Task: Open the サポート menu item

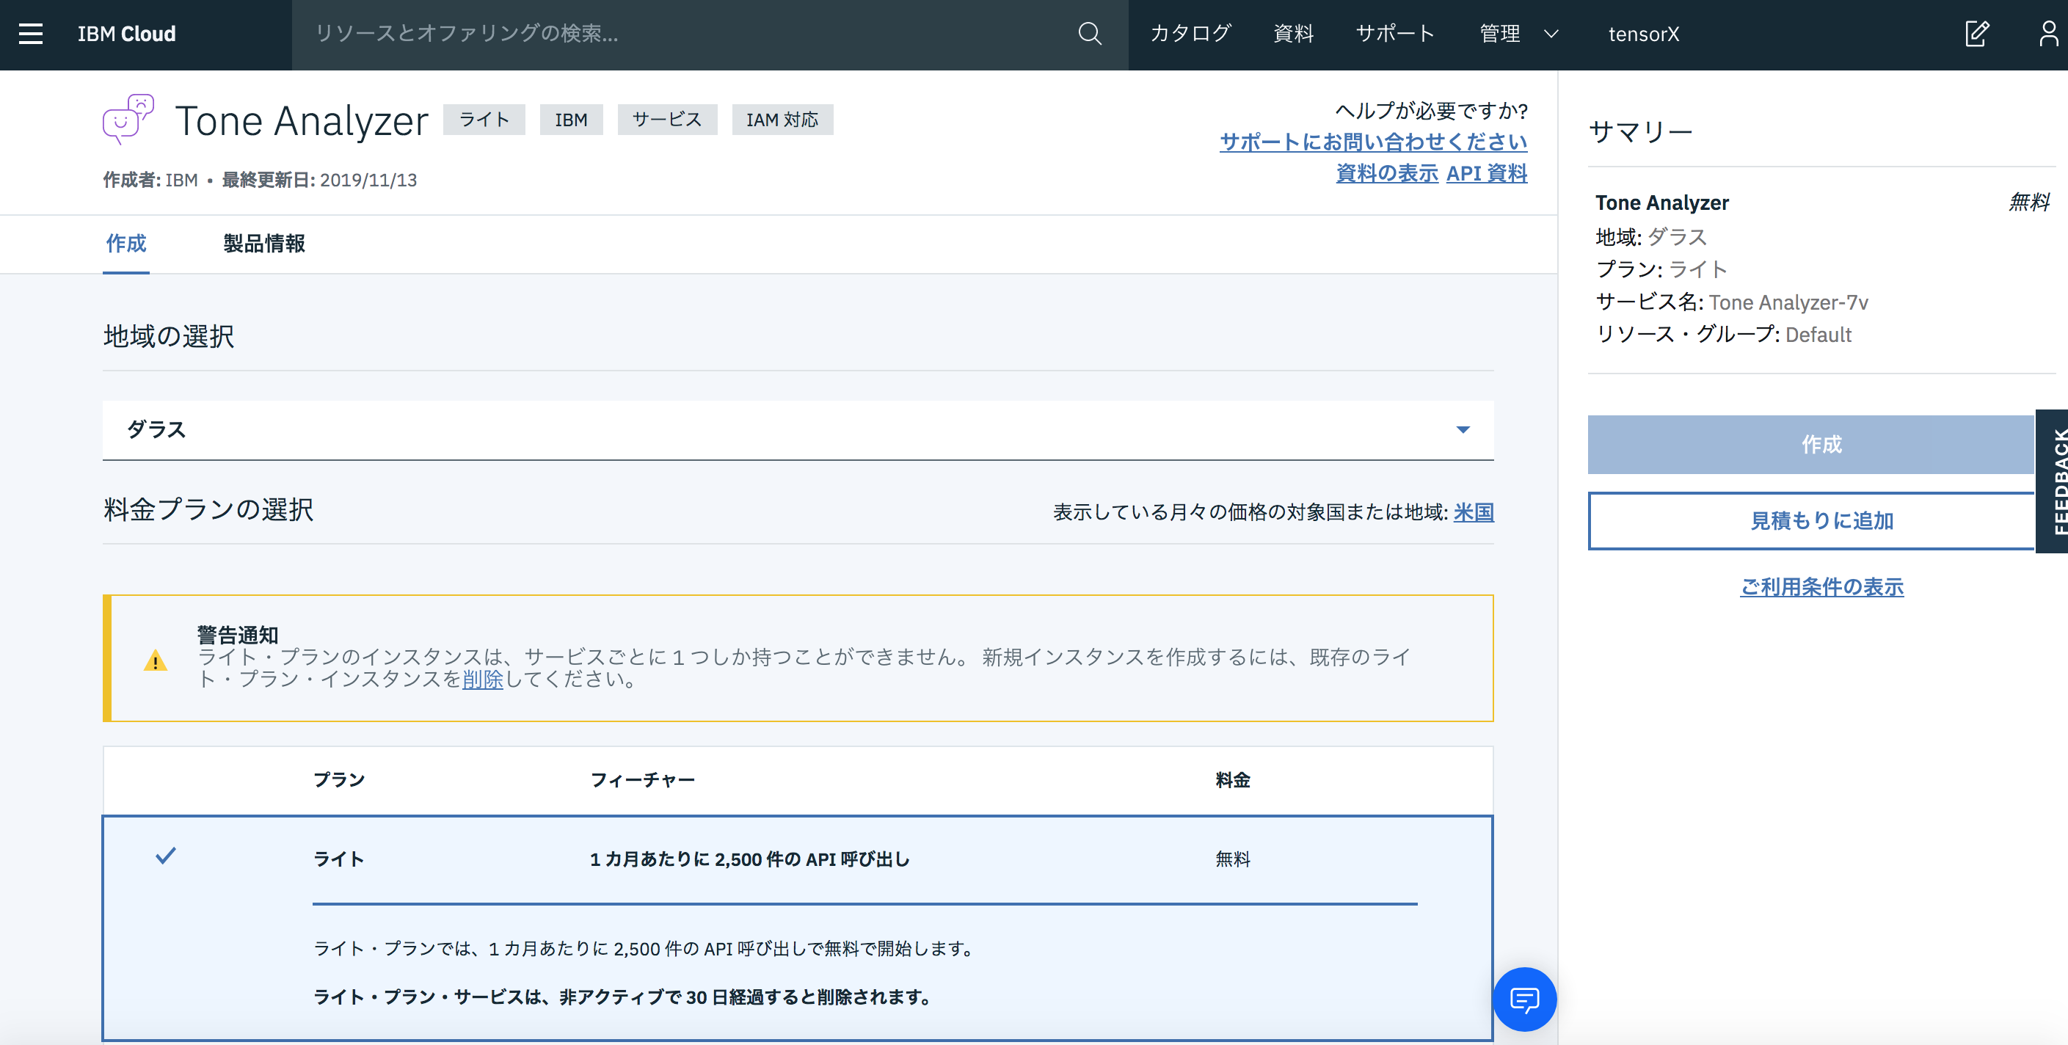Action: click(1395, 34)
